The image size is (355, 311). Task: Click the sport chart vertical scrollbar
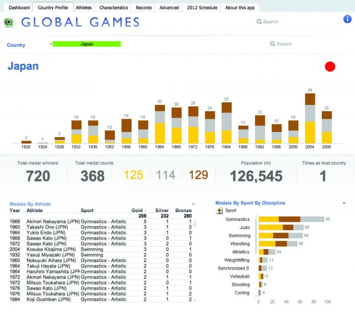point(257,240)
